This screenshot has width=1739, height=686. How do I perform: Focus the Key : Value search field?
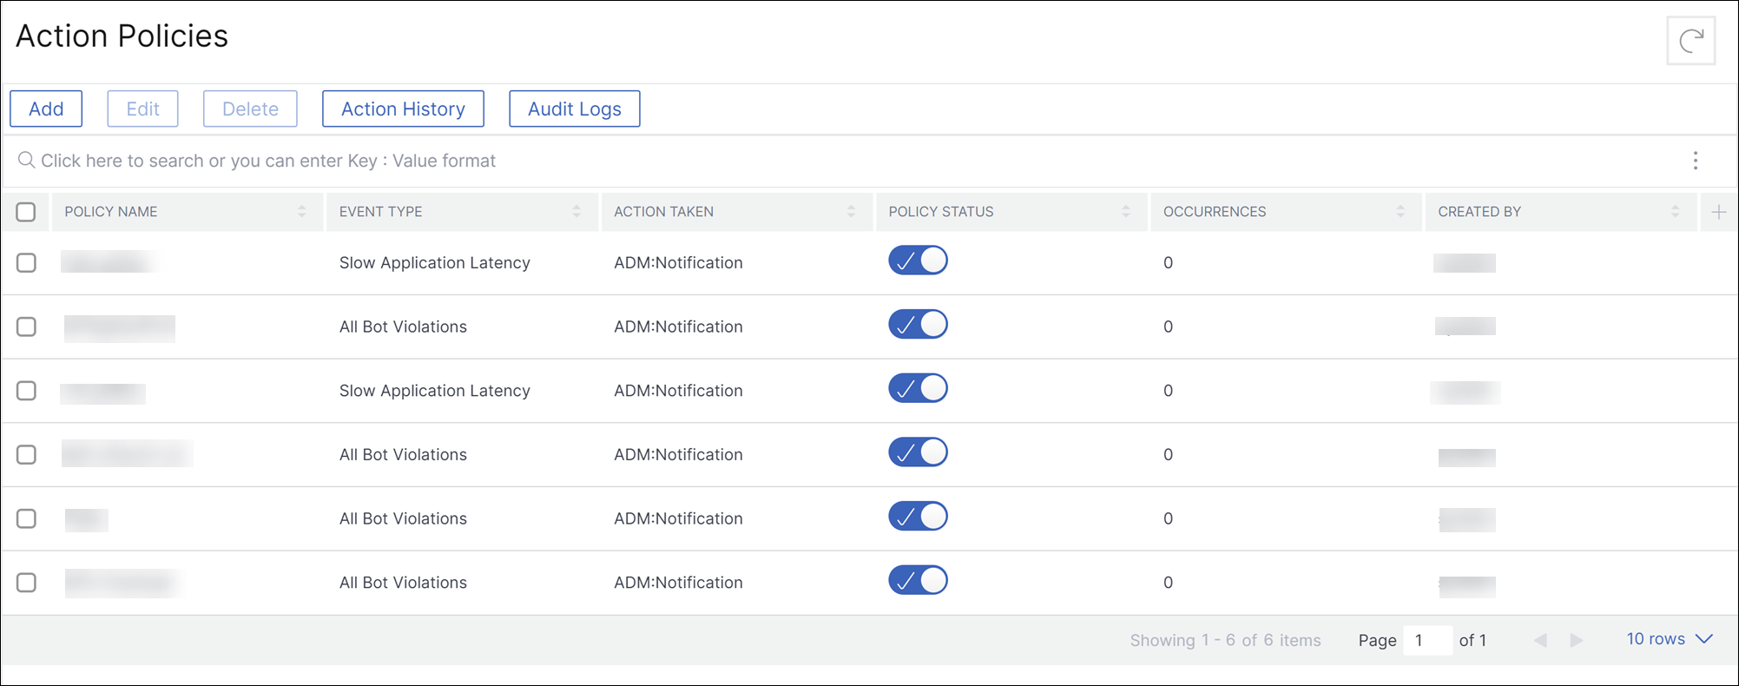click(x=851, y=161)
